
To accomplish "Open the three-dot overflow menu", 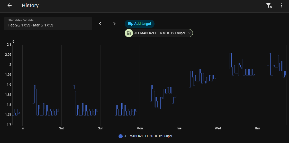I will (281, 6).
